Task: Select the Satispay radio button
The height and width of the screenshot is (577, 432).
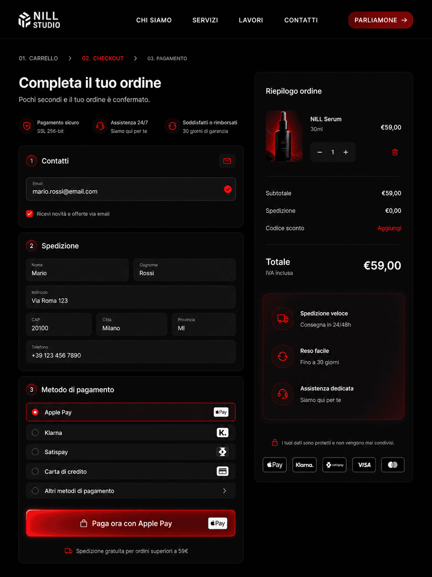Action: [x=35, y=452]
